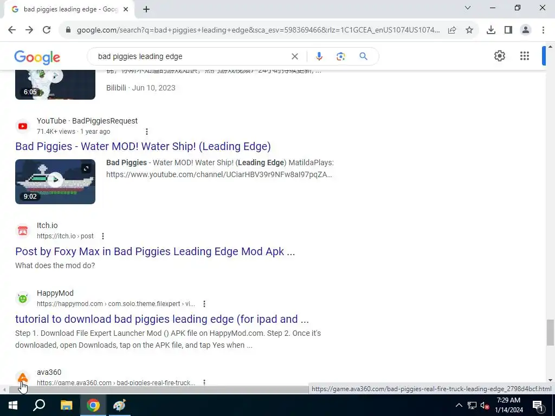Click '71.4K+ views · 1 year ago' text

coord(74,132)
